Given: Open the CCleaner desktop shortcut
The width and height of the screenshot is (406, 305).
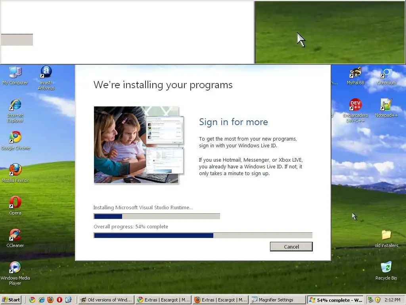Looking at the screenshot, I should [x=15, y=238].
